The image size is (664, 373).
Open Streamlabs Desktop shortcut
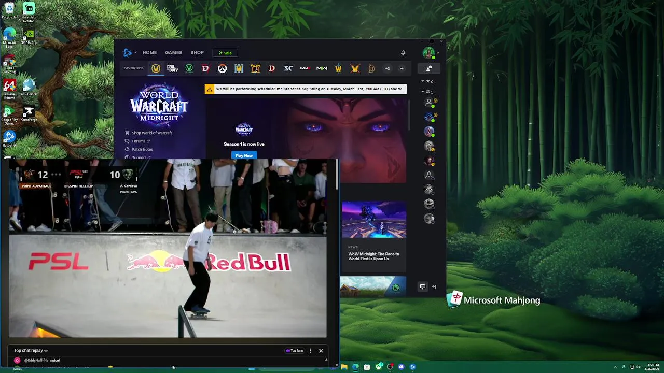click(29, 12)
